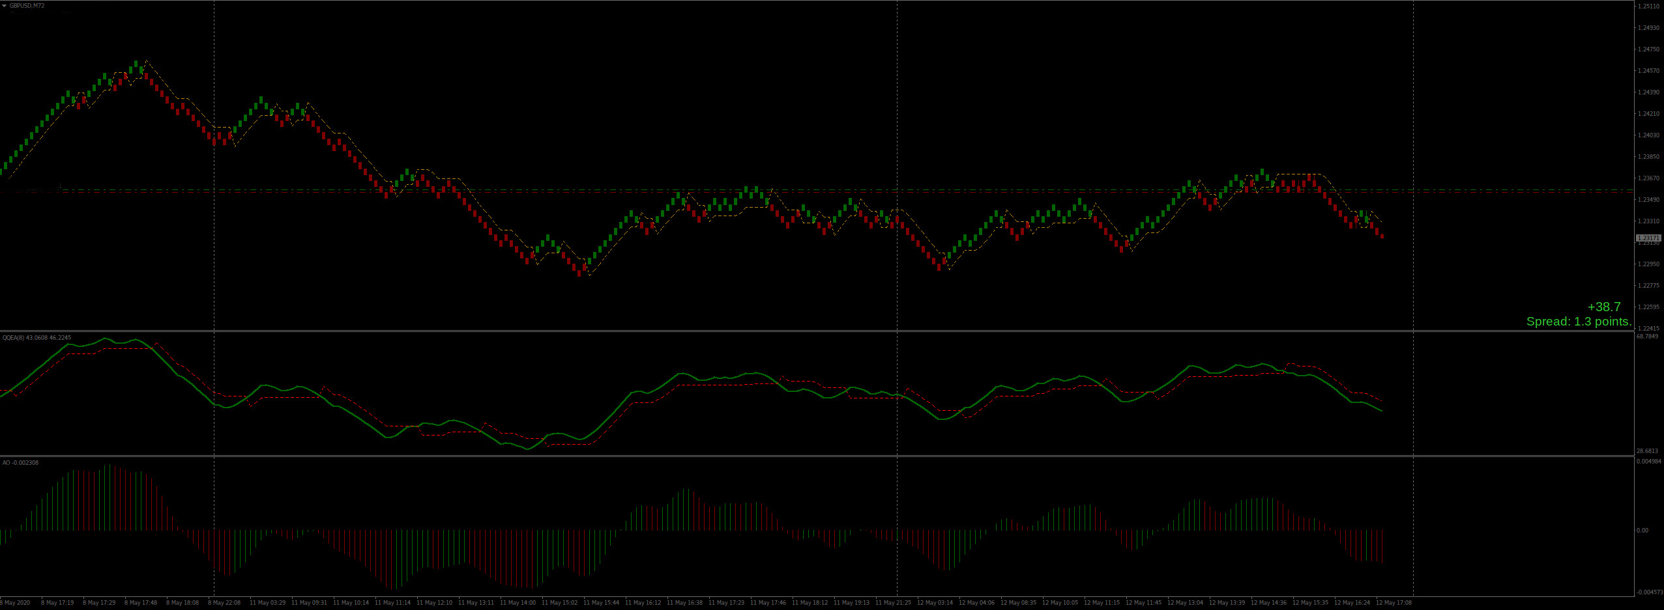The width and height of the screenshot is (1664, 610).
Task: Click the '8 May 17:29' time label
Action: click(x=99, y=603)
